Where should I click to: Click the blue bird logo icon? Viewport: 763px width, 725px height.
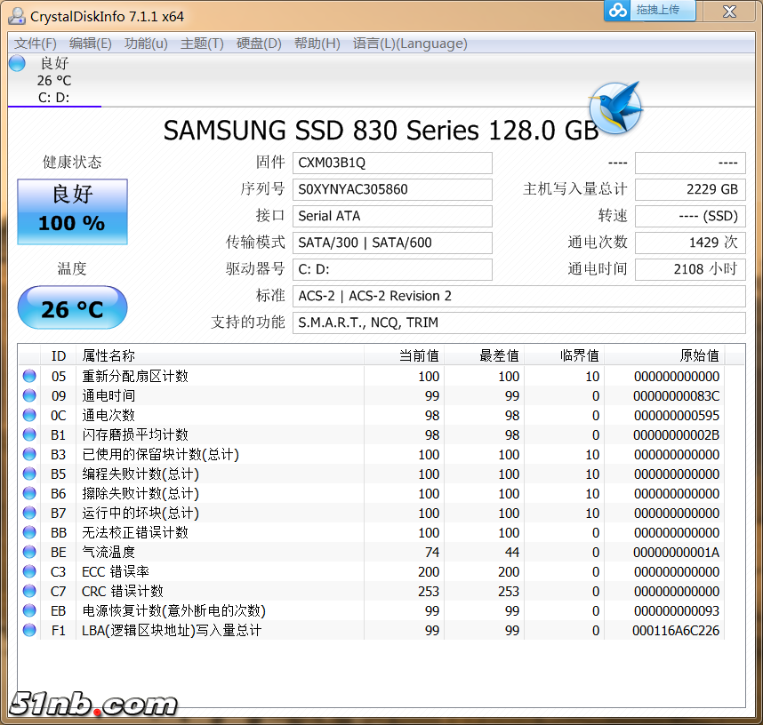coord(615,108)
